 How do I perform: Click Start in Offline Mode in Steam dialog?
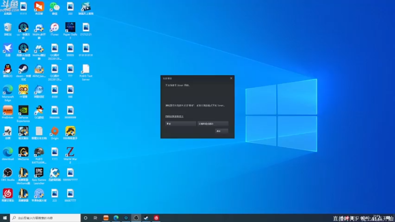click(x=213, y=124)
